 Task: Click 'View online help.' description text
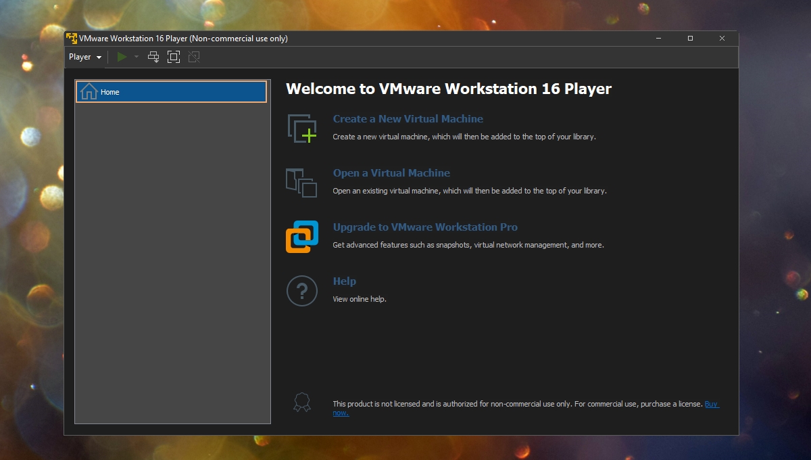360,299
